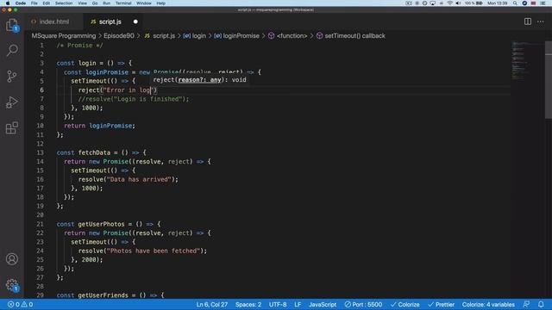Split the editor to the right
This screenshot has width=552, height=310.
[x=527, y=22]
